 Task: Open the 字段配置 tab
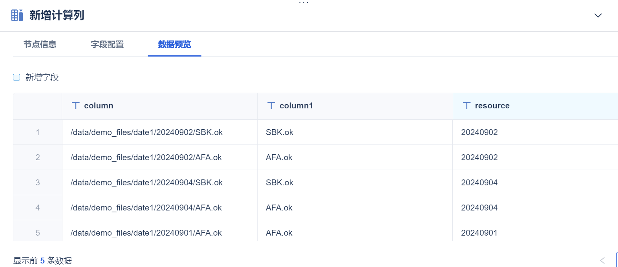pyautogui.click(x=107, y=44)
